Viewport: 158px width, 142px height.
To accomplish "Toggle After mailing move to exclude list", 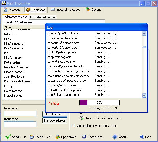I will [x=73, y=126].
